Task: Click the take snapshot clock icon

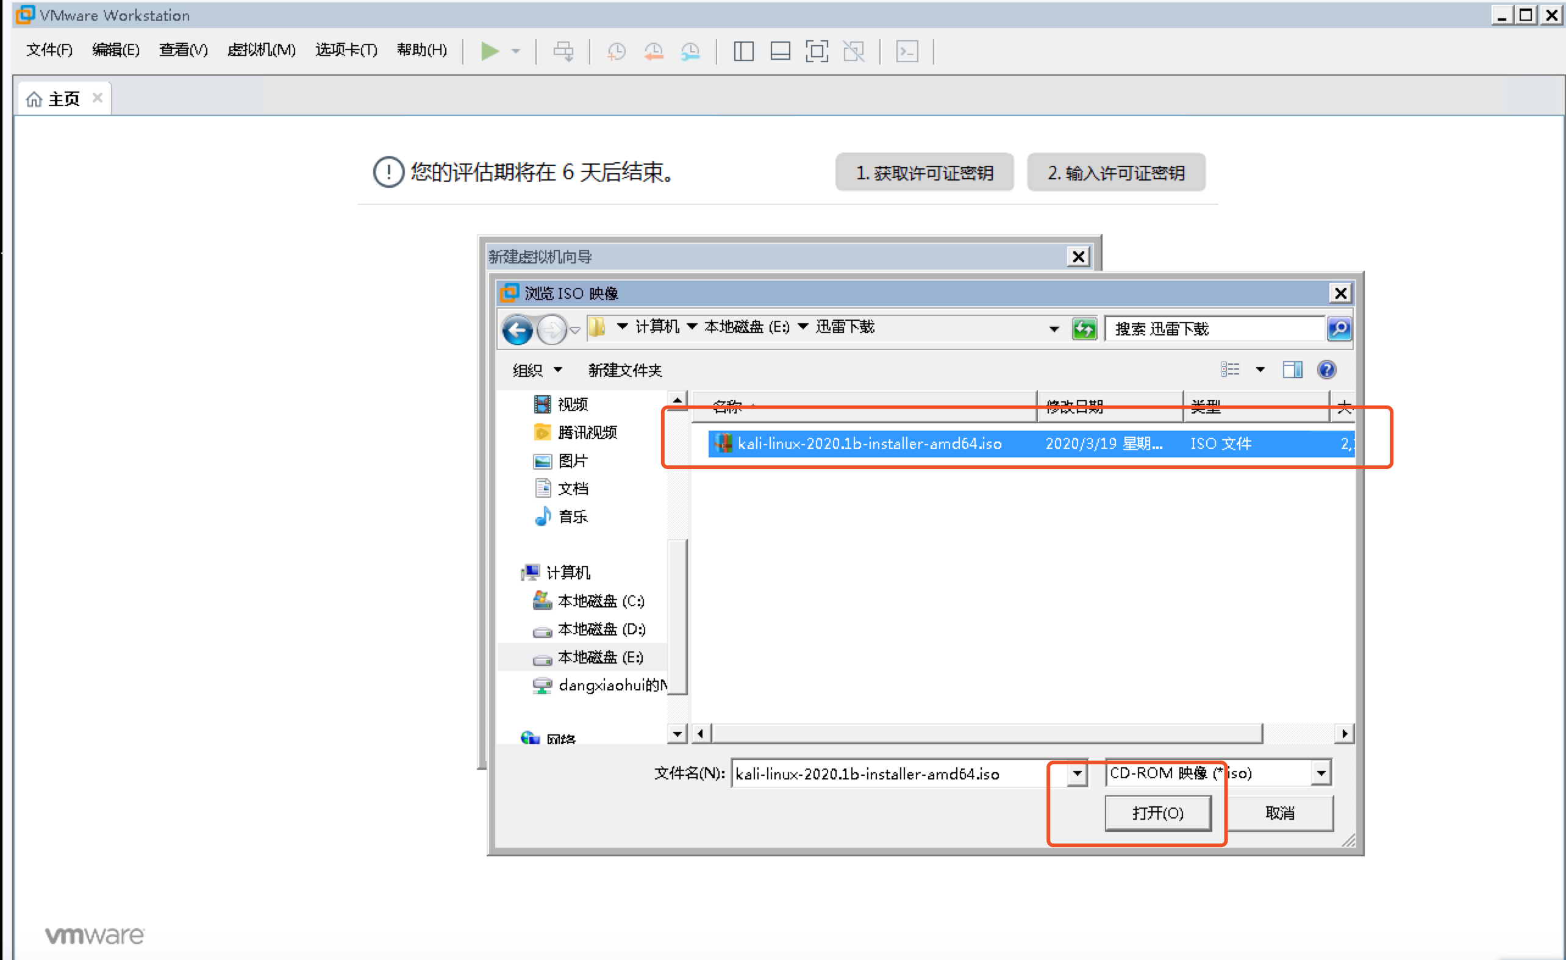Action: (616, 51)
